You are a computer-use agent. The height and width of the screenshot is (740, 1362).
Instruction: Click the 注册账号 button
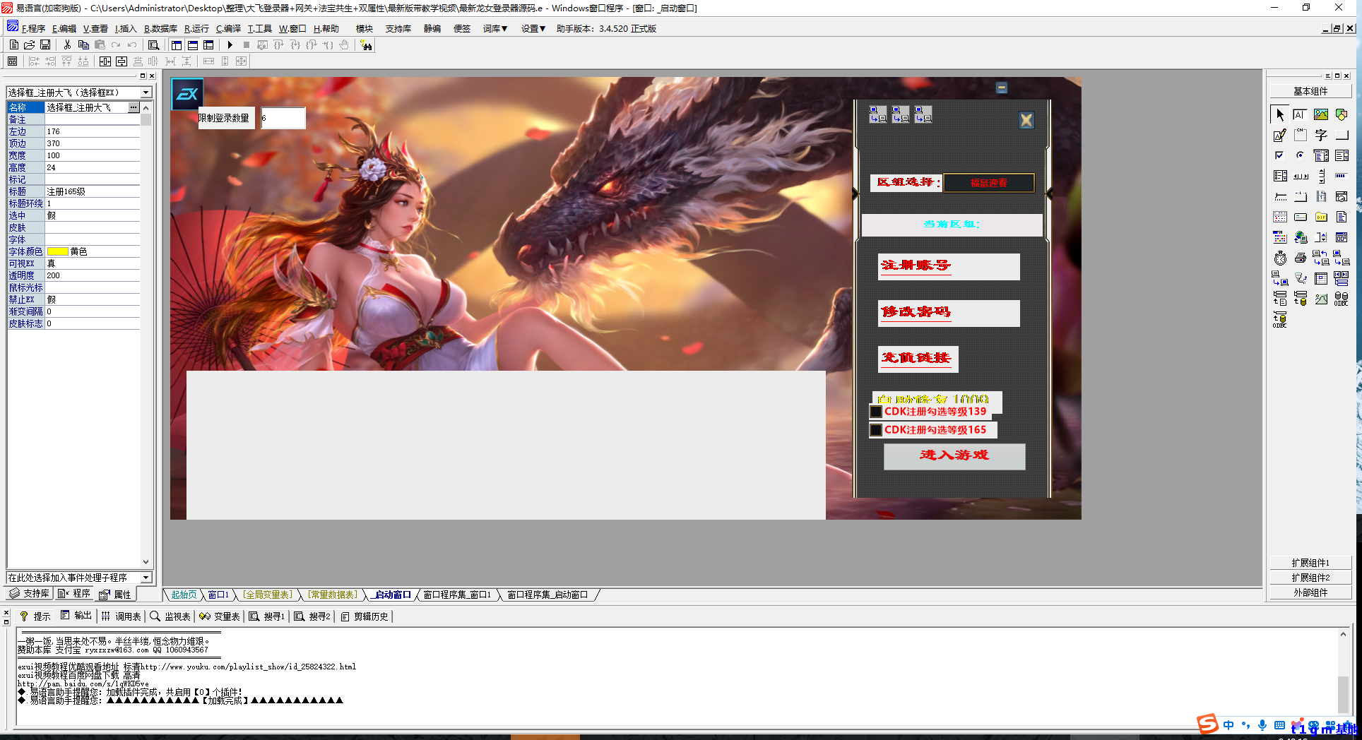[x=948, y=266]
